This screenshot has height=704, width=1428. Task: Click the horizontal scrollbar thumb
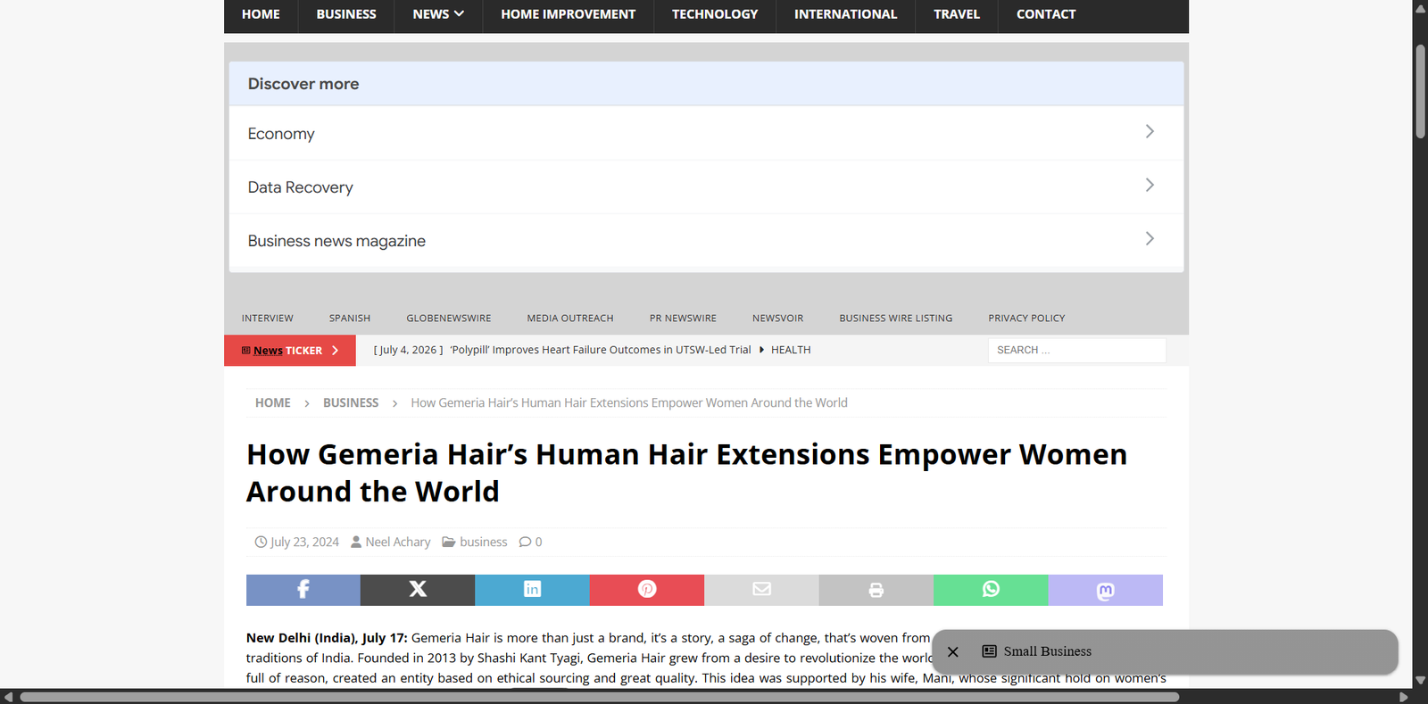tap(600, 697)
